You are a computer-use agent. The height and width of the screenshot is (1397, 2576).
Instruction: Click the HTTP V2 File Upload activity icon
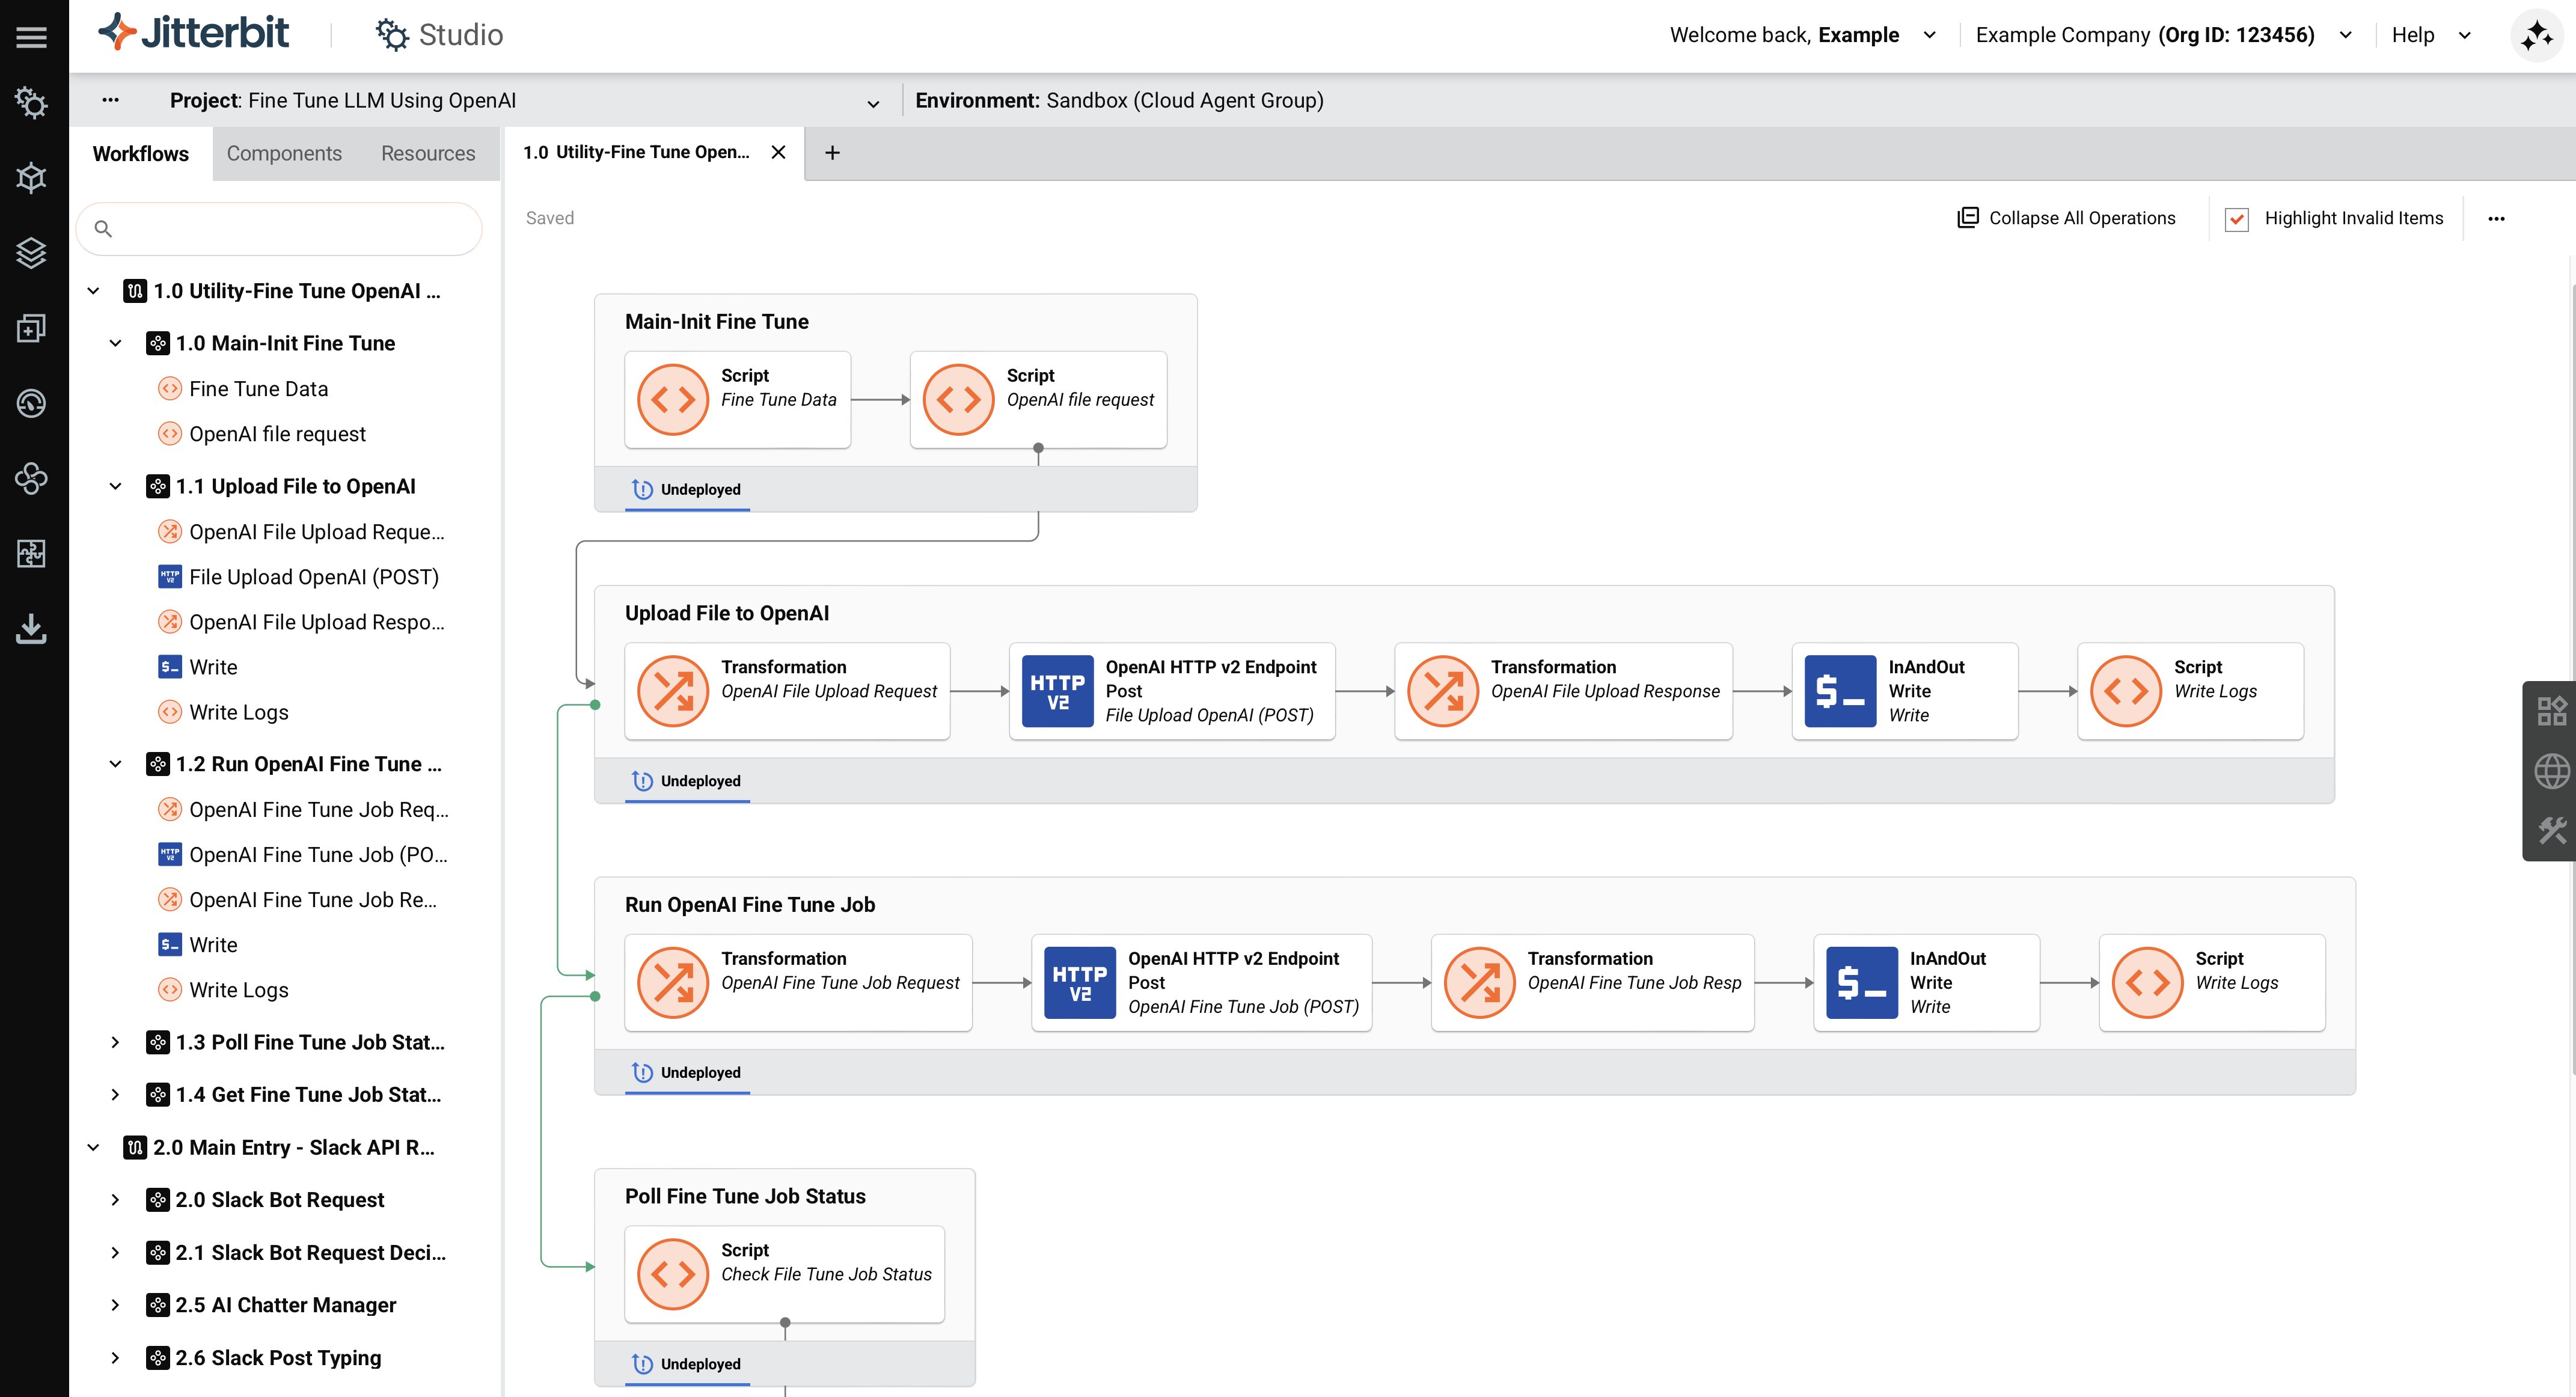(1057, 691)
